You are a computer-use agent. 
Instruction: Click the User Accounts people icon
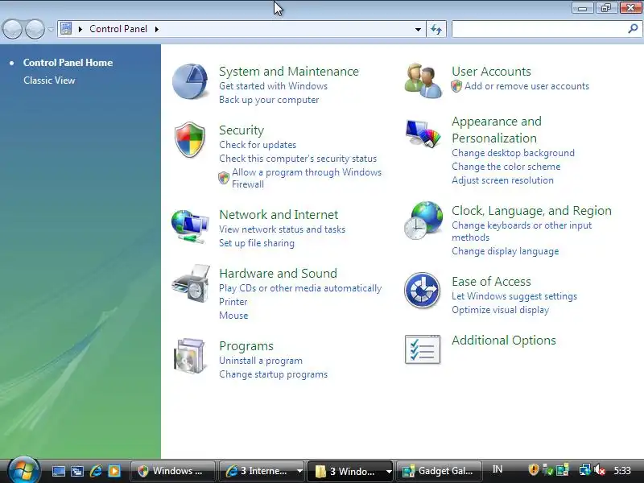pyautogui.click(x=423, y=81)
